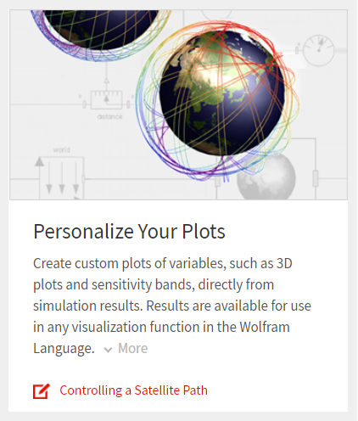358x421 pixels.
Task: Click the small connector left of the gauge
Action: [297, 50]
